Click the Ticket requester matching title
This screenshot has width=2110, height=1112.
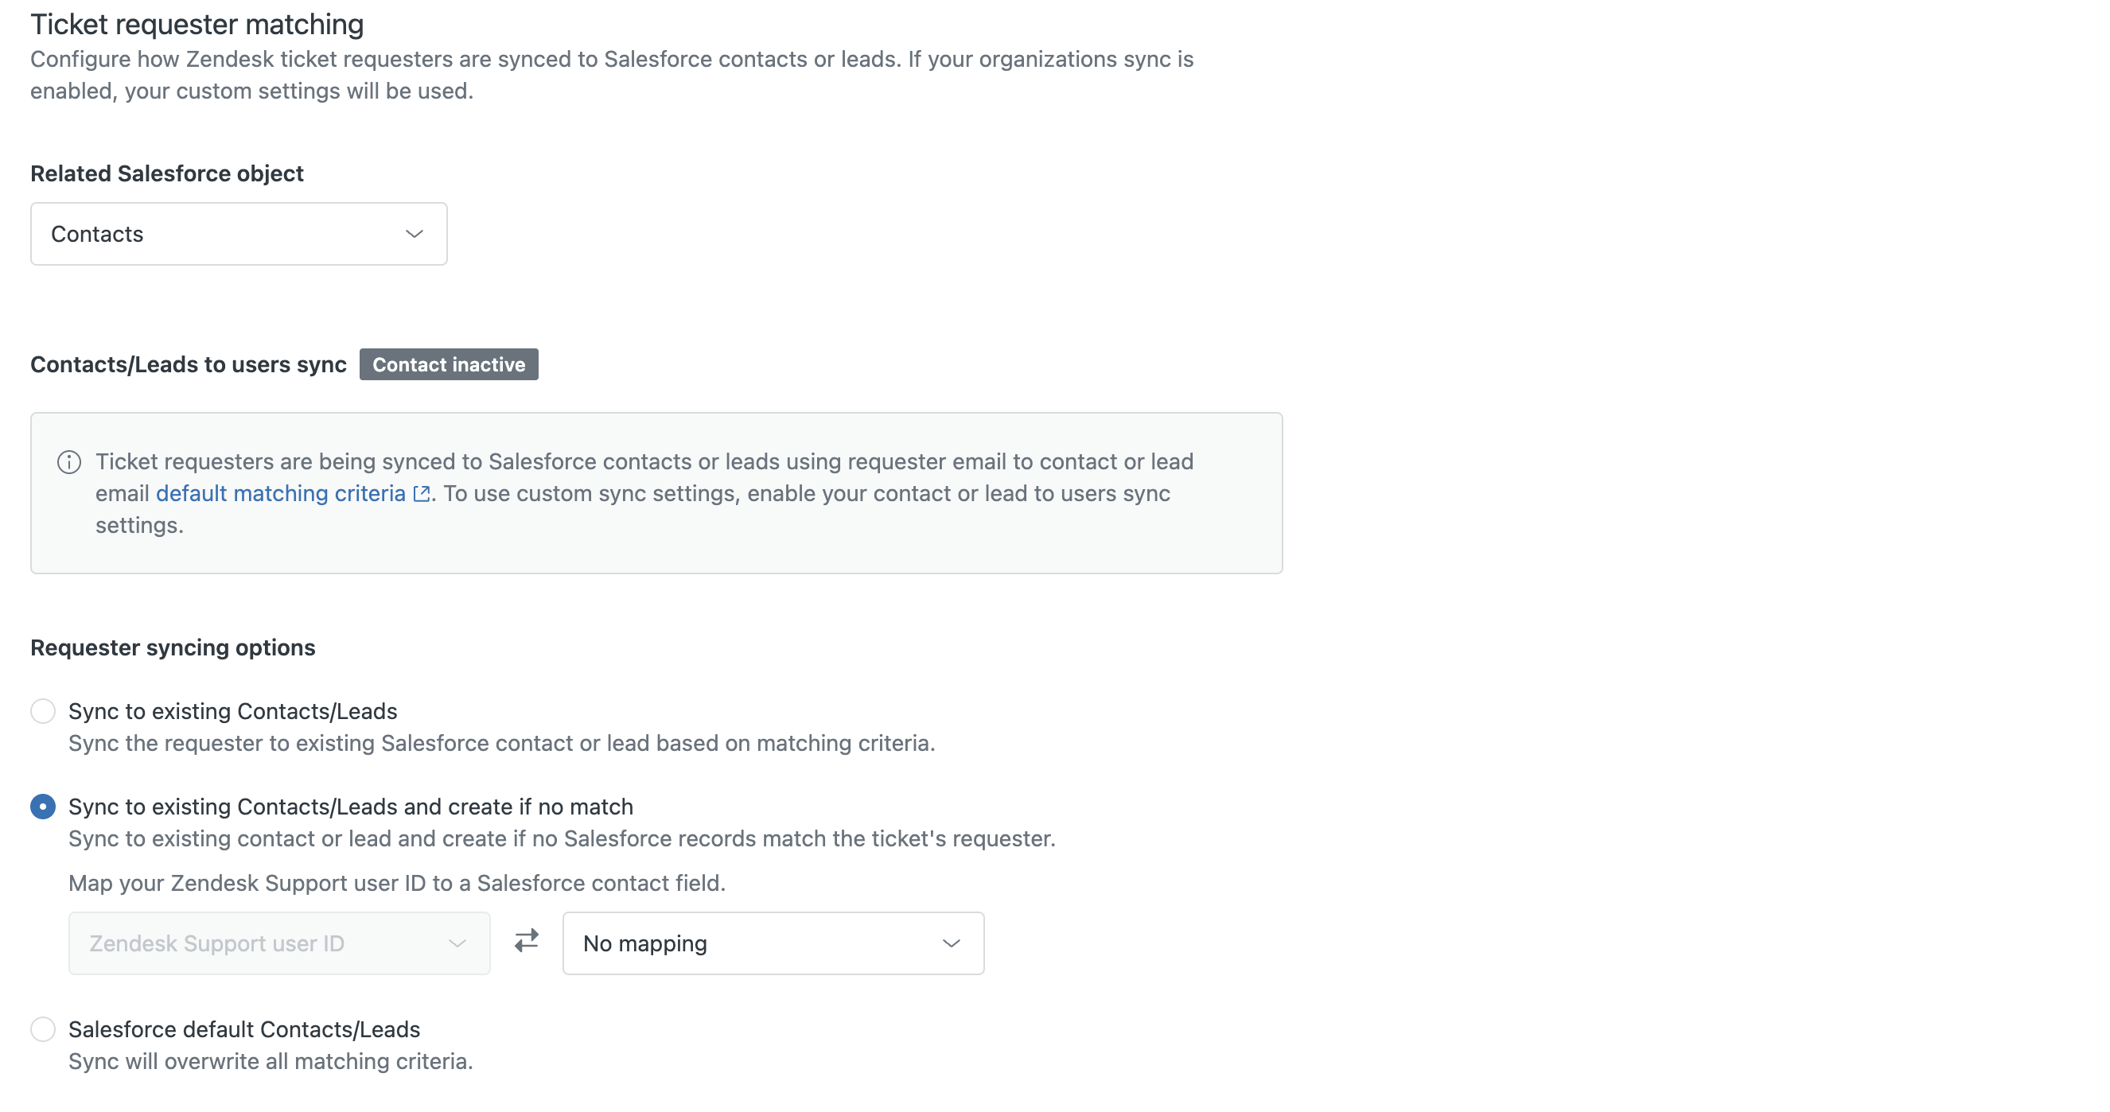[197, 25]
